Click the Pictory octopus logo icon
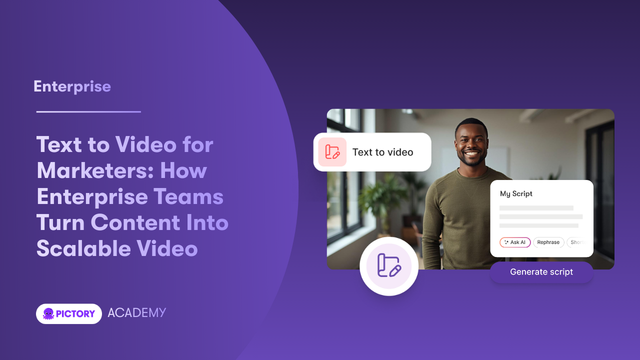 [x=48, y=313]
